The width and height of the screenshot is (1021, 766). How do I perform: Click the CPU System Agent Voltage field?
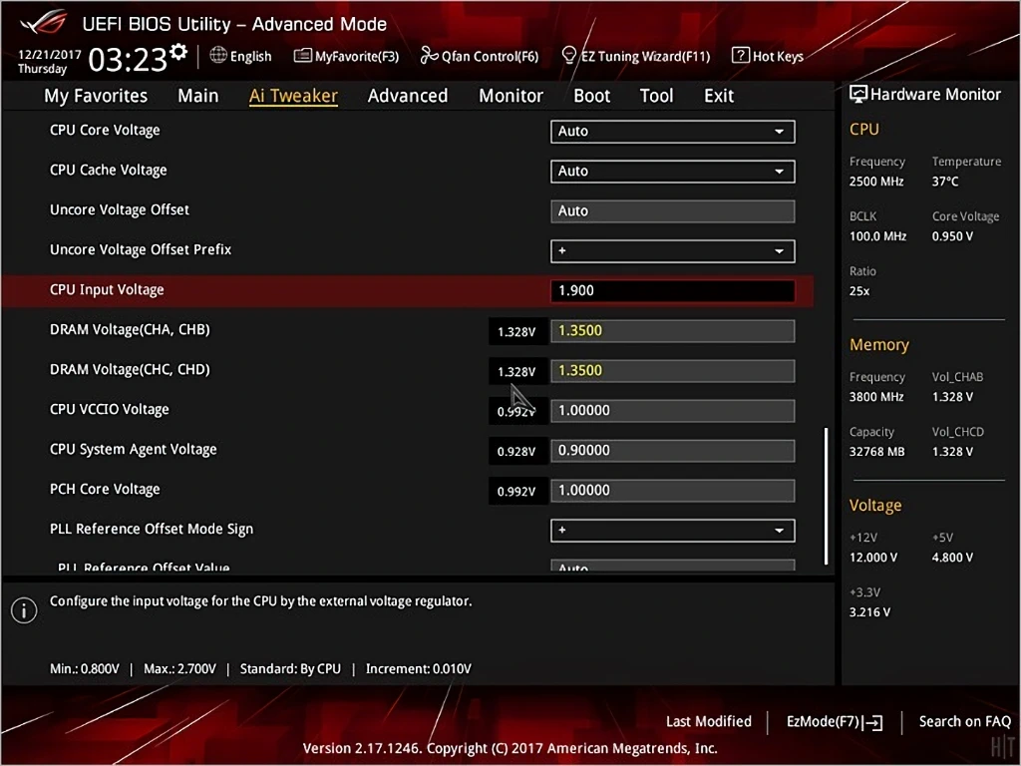[672, 451]
